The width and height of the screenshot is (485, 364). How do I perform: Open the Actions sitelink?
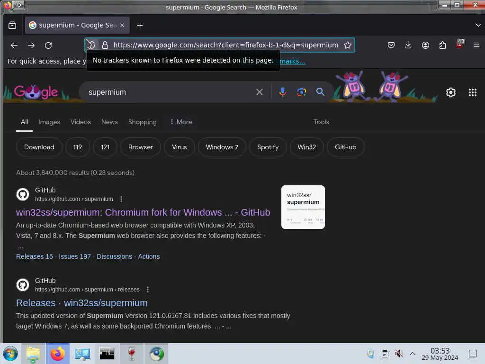click(x=149, y=256)
